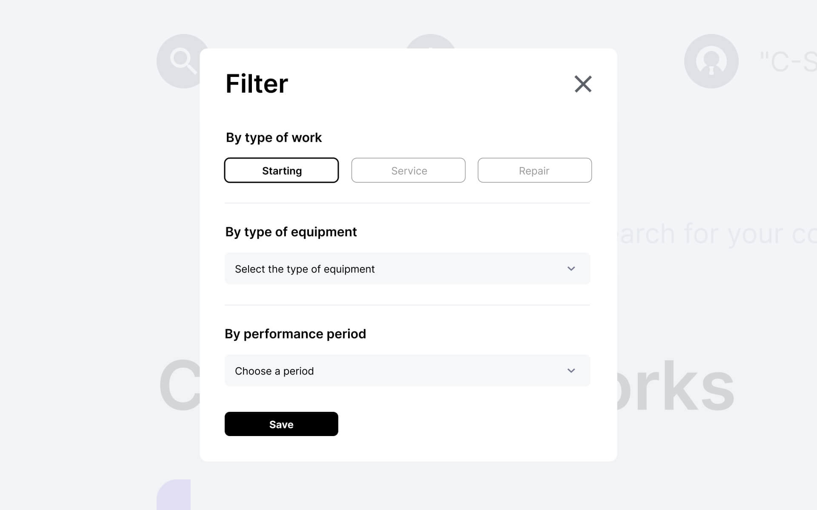Click the 'By type of equipment' label
The height and width of the screenshot is (510, 817).
click(x=291, y=232)
